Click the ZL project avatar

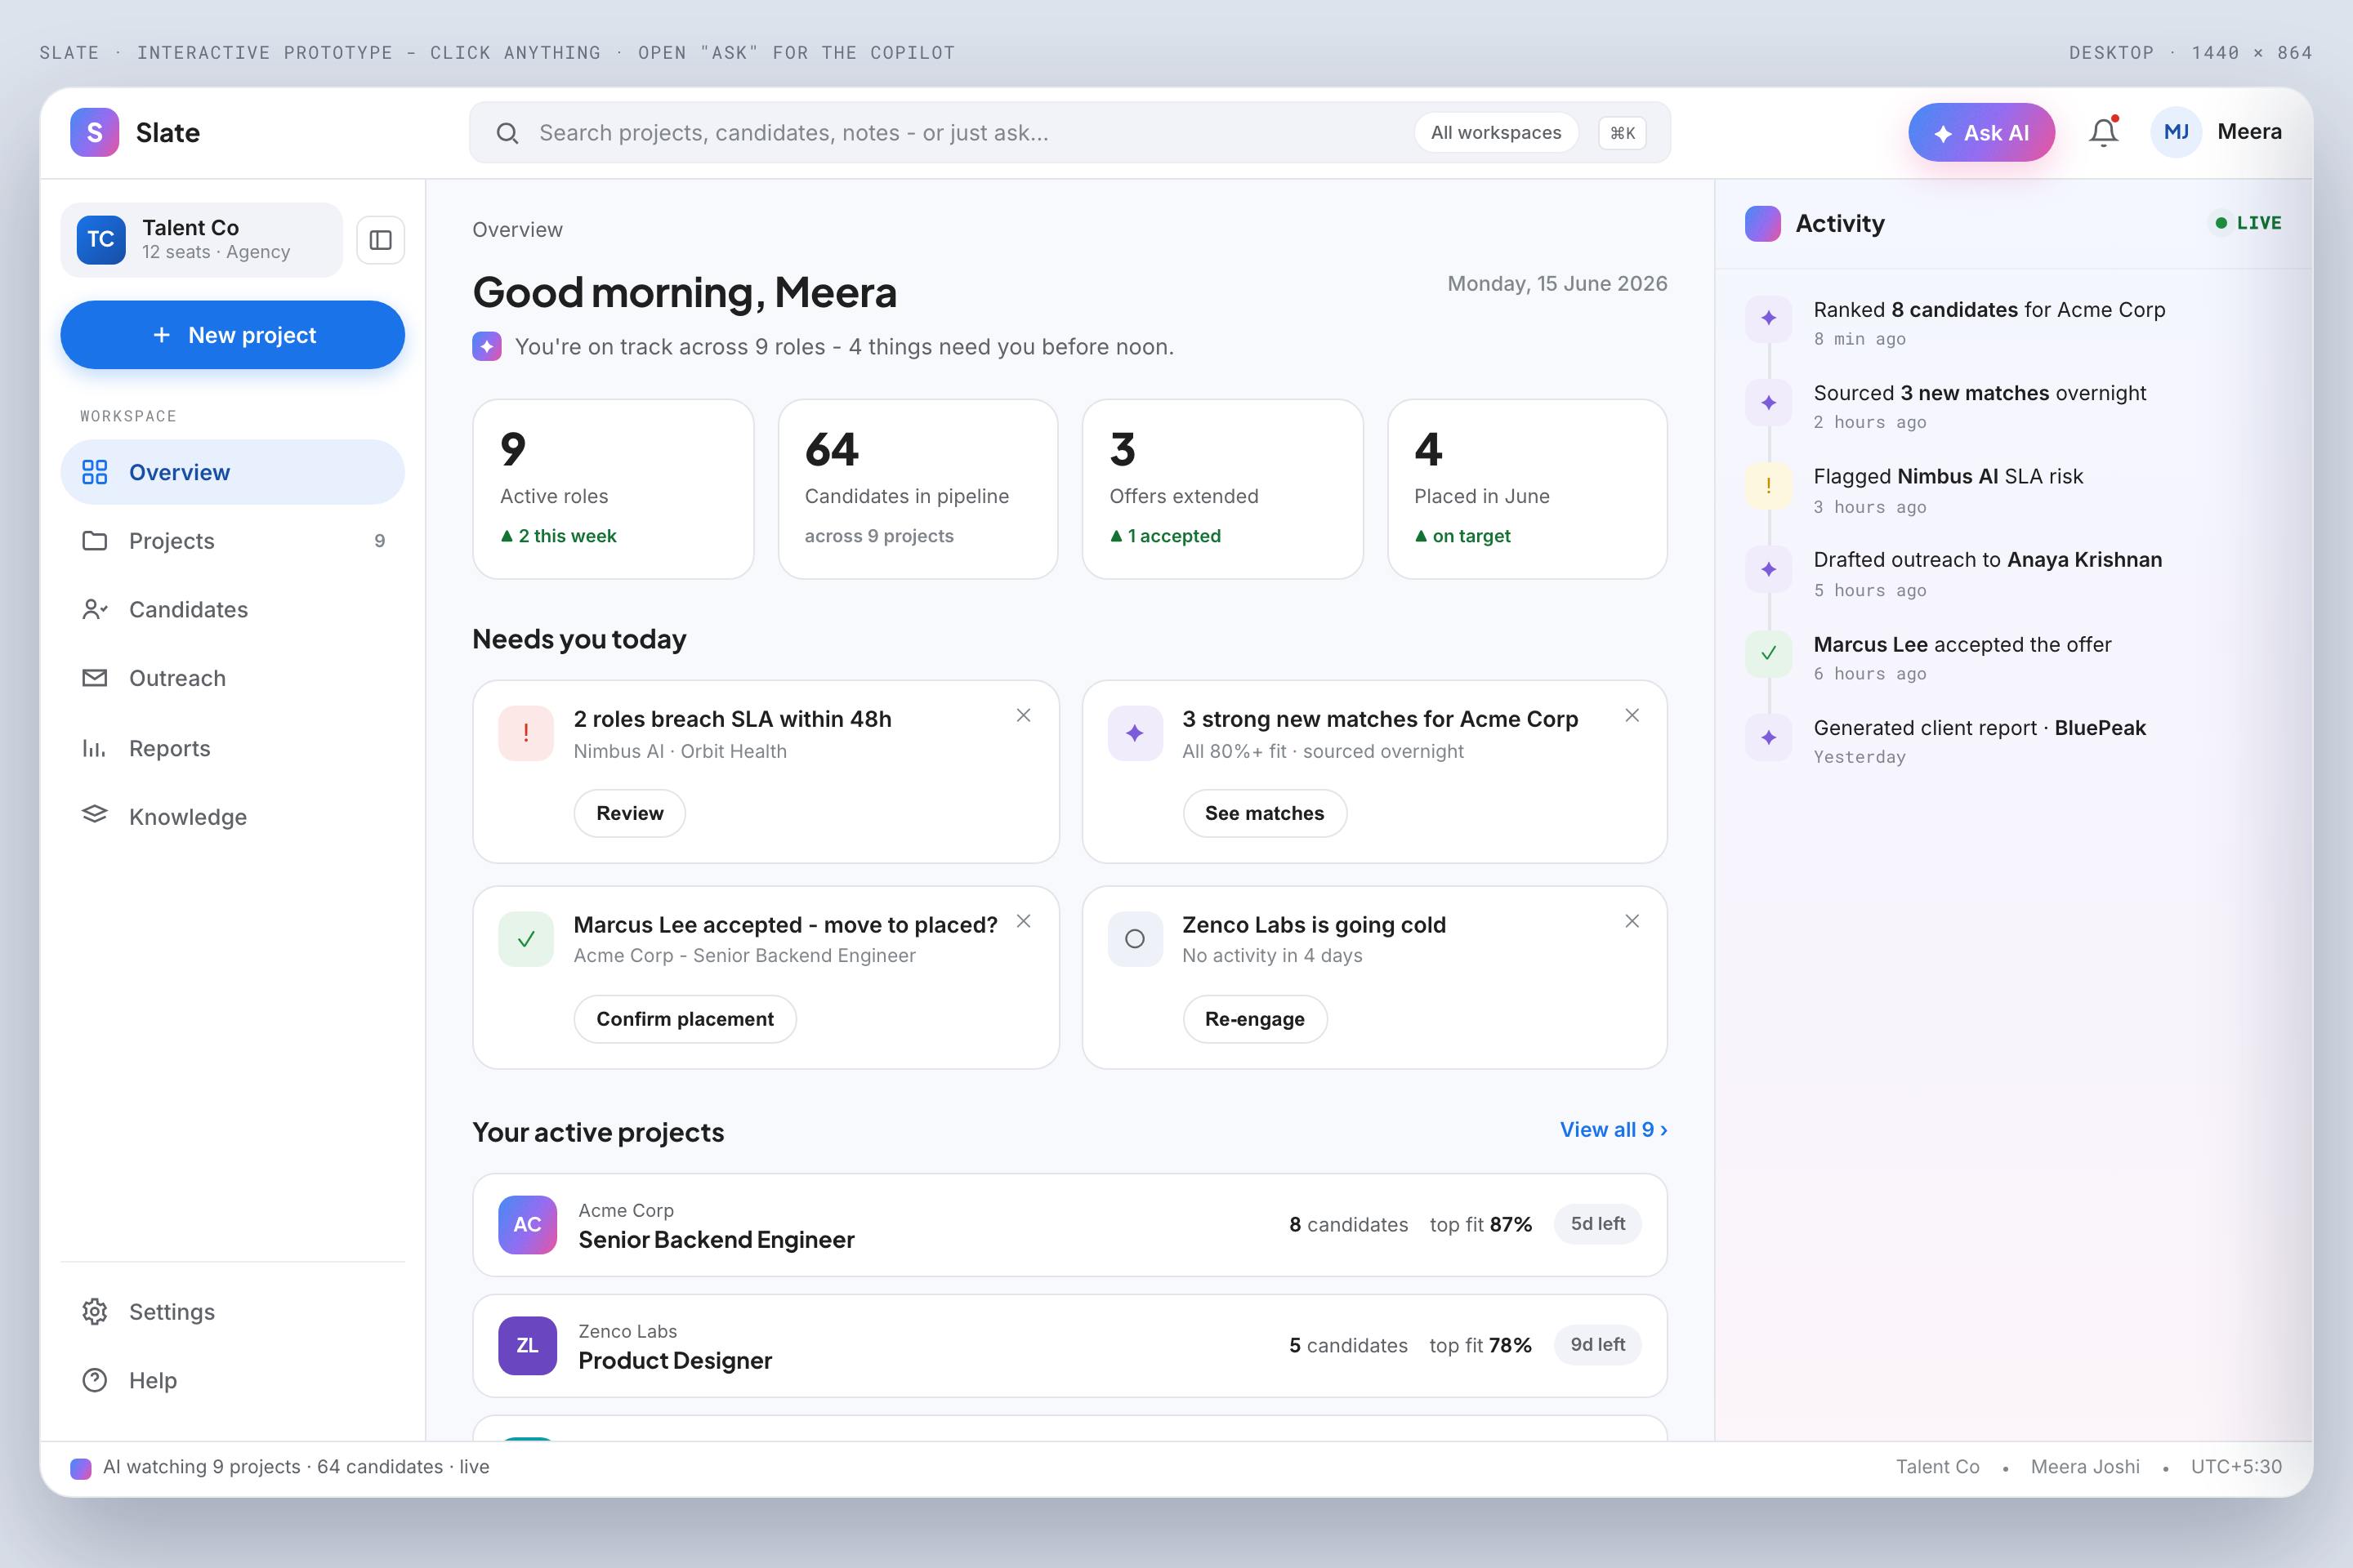coord(527,1346)
